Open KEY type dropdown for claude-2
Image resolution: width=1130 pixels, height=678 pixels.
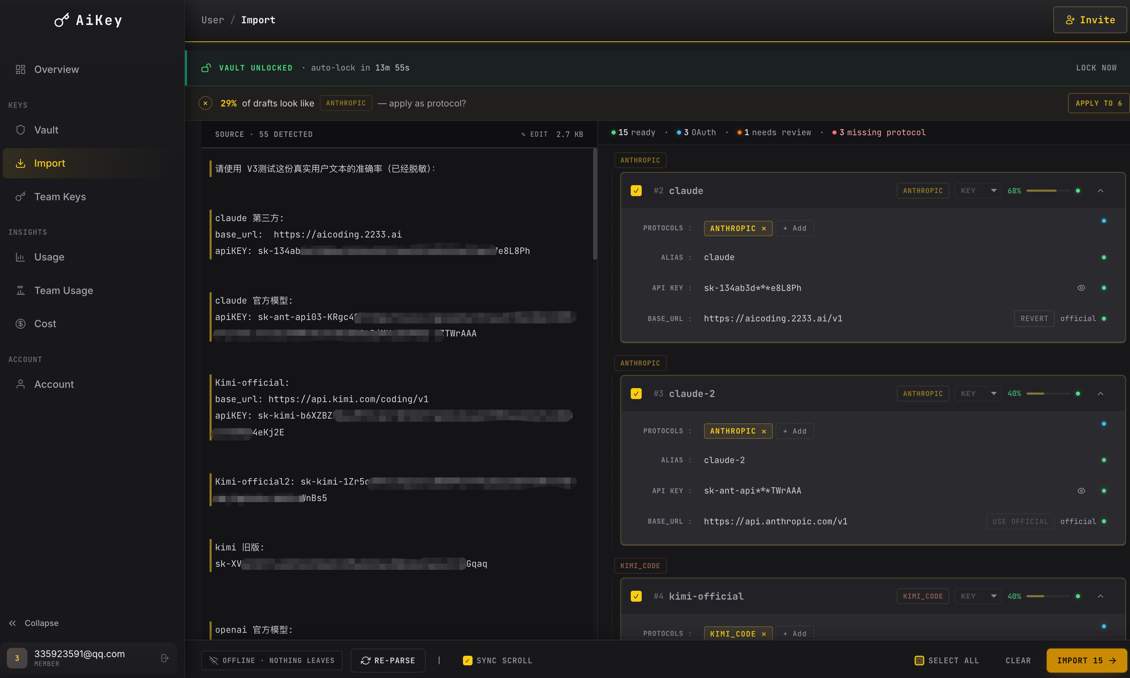point(978,393)
